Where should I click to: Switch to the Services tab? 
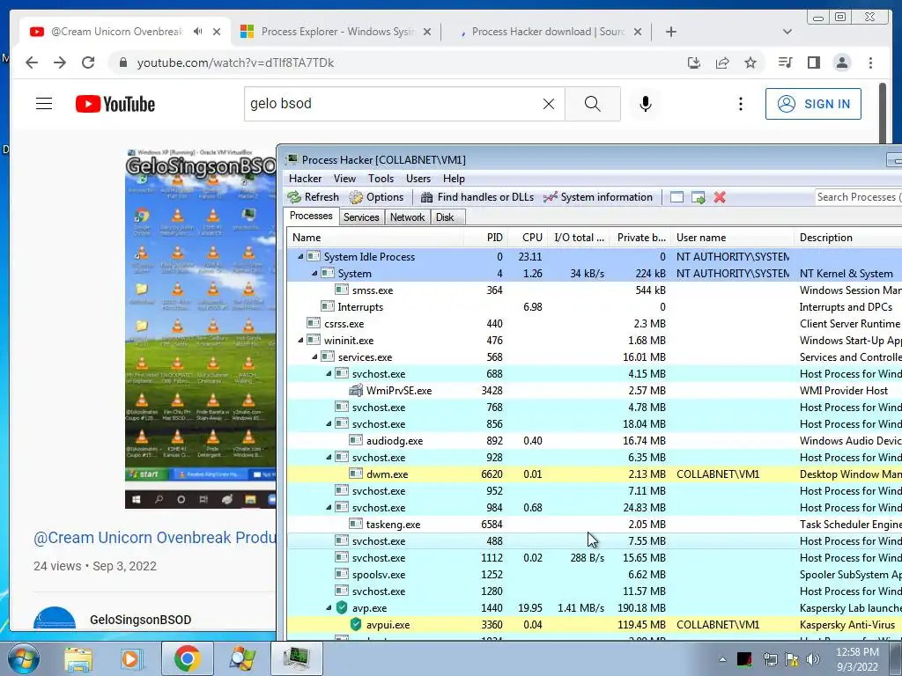(361, 217)
